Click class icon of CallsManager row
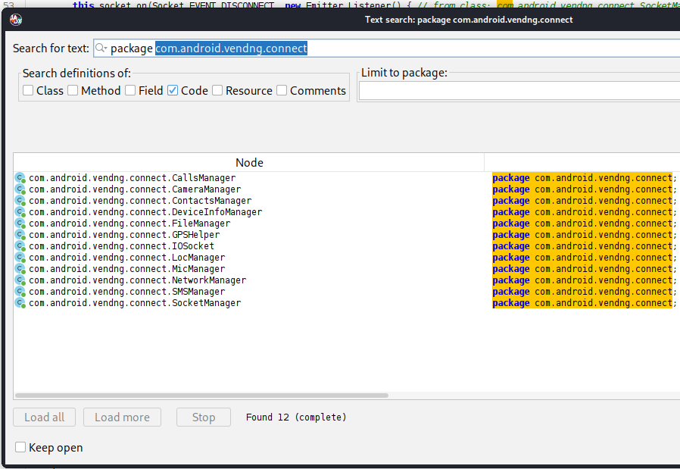Image resolution: width=680 pixels, height=469 pixels. pyautogui.click(x=20, y=178)
